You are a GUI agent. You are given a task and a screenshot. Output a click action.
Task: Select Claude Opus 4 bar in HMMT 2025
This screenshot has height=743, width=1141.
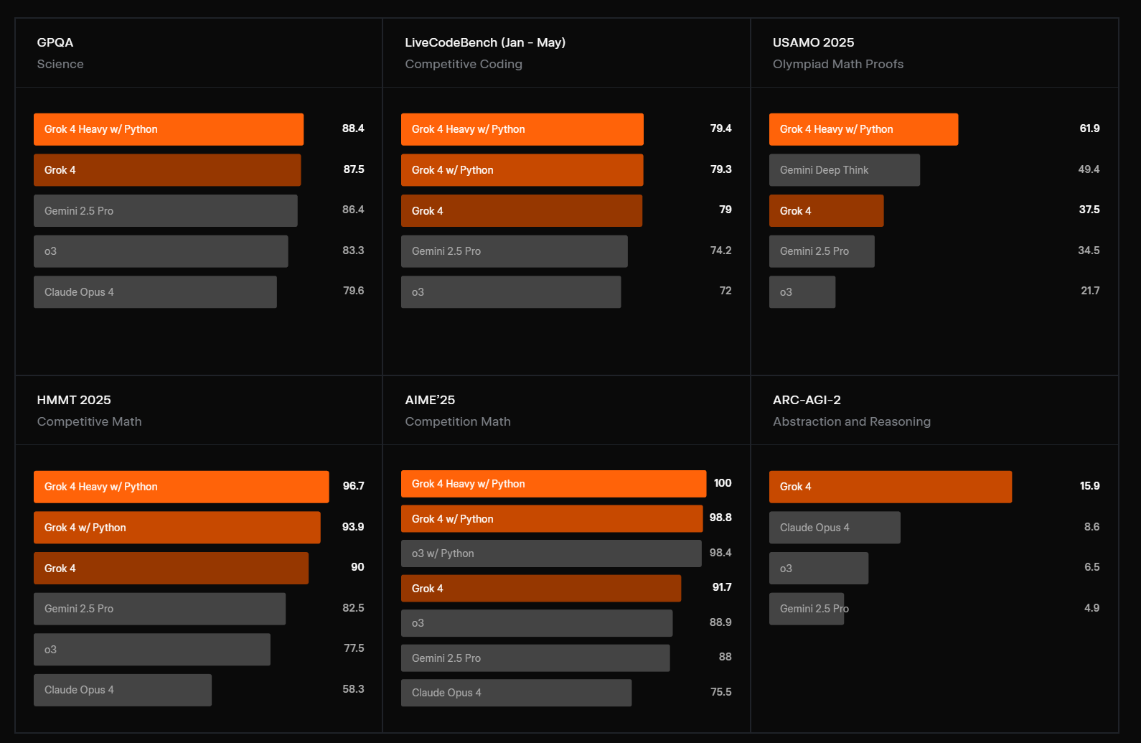click(x=123, y=690)
